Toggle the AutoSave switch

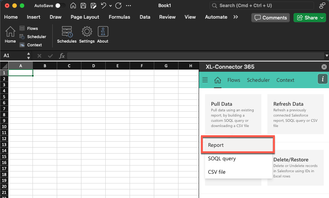pyautogui.click(x=60, y=6)
